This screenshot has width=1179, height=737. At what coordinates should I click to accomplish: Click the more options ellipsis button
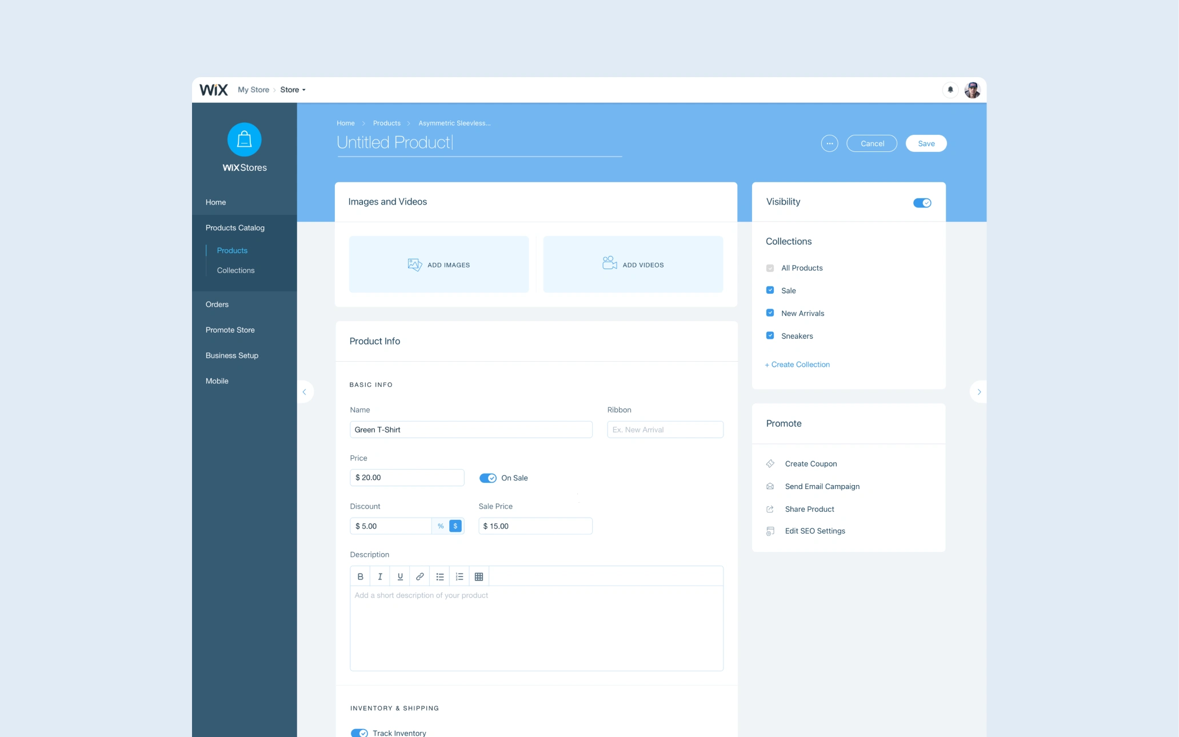(829, 143)
